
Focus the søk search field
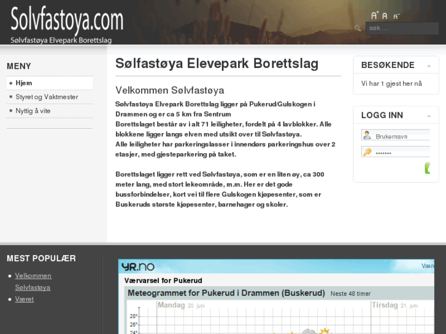click(x=402, y=28)
